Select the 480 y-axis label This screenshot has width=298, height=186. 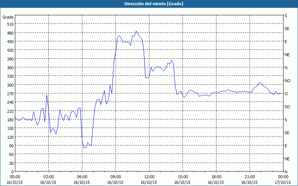[10, 33]
